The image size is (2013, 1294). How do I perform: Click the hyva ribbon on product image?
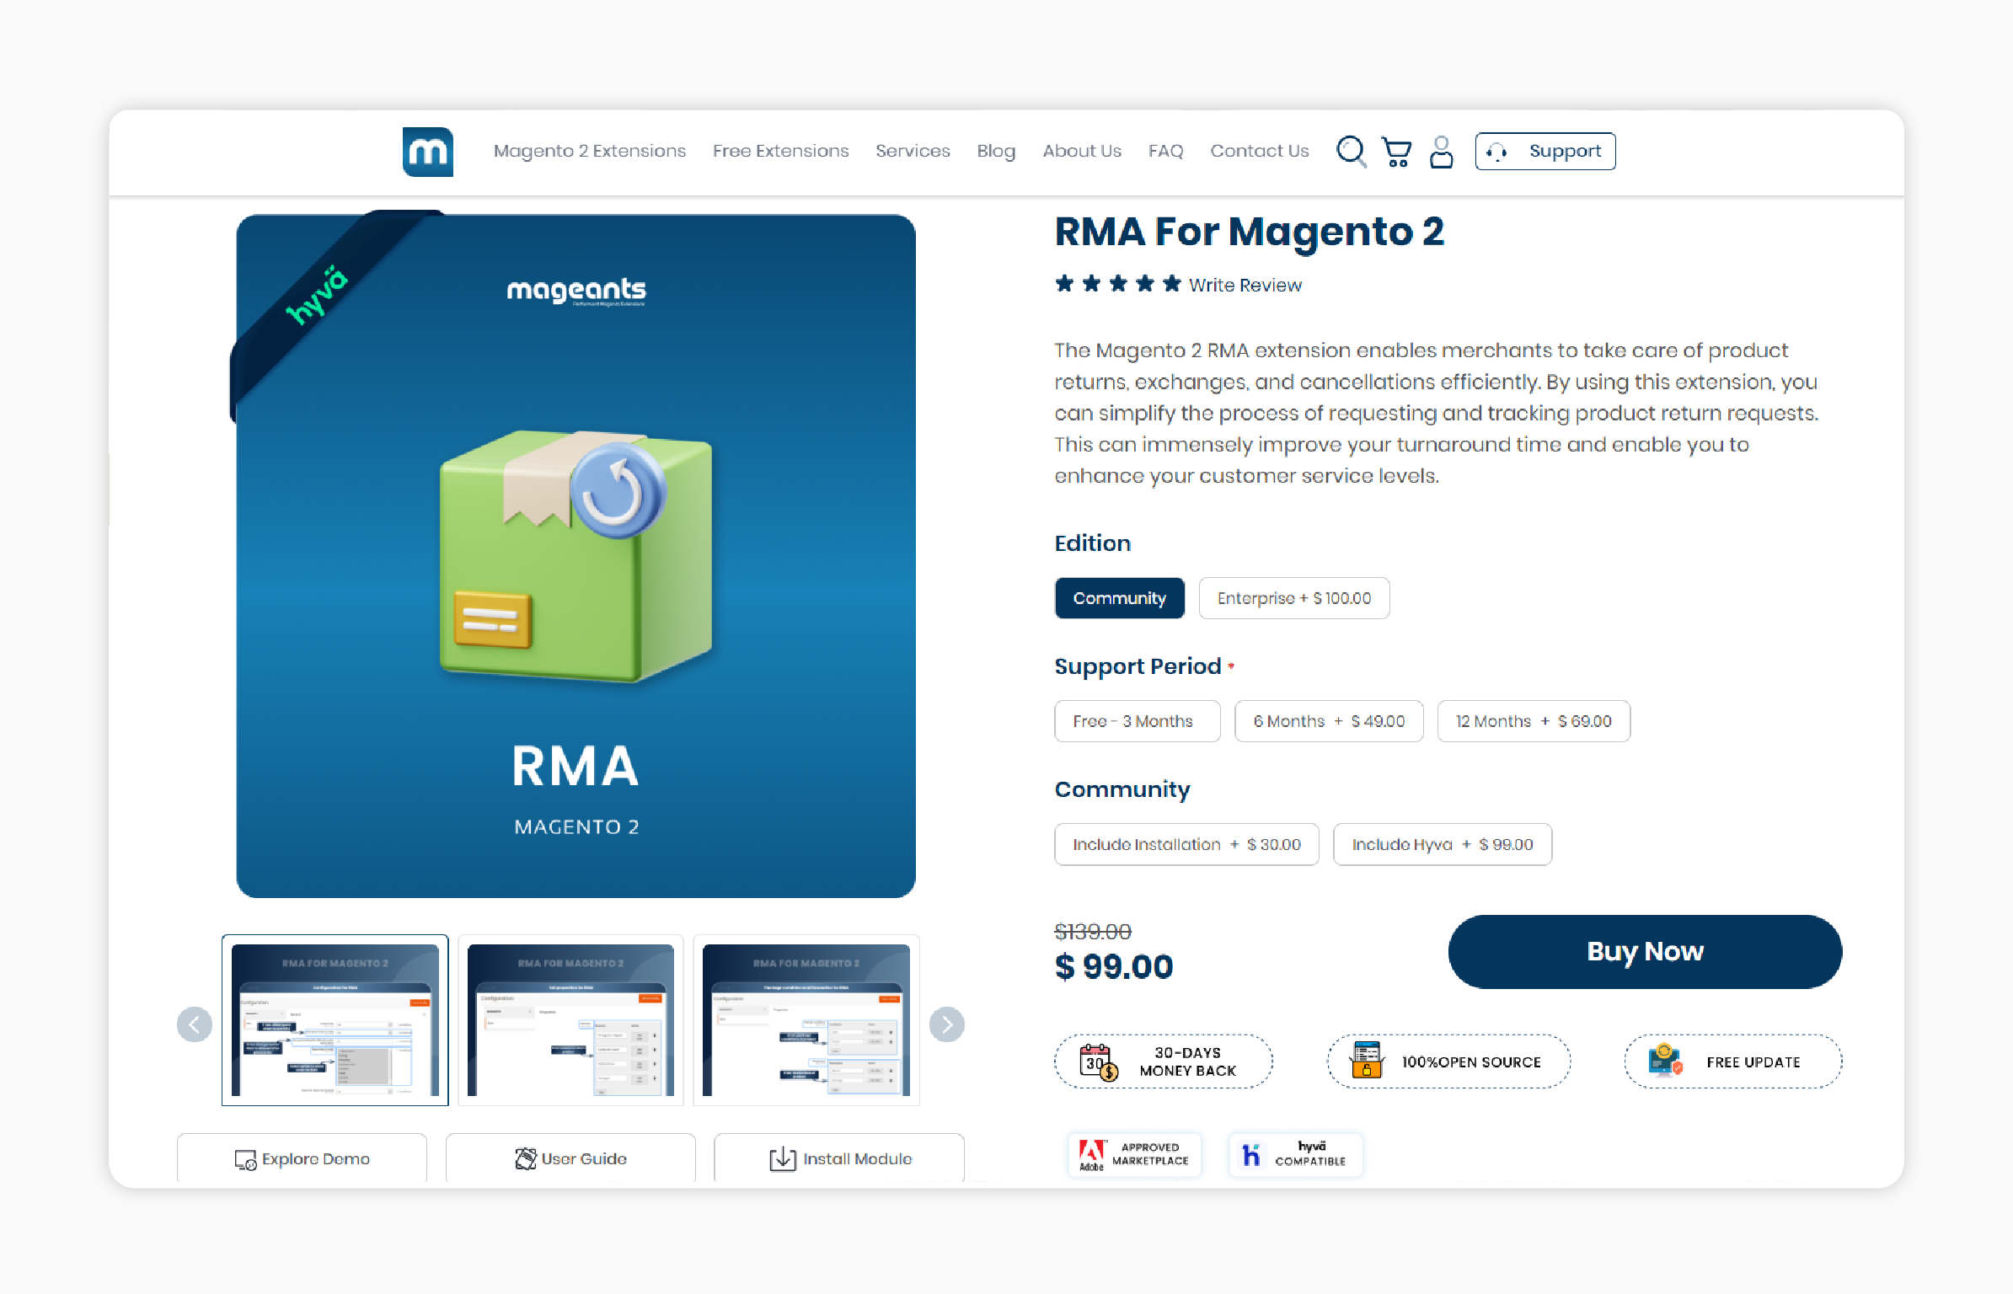tap(319, 295)
